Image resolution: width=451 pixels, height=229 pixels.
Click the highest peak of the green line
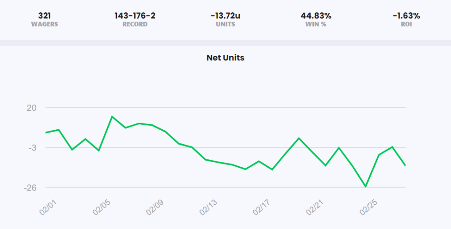tap(112, 116)
